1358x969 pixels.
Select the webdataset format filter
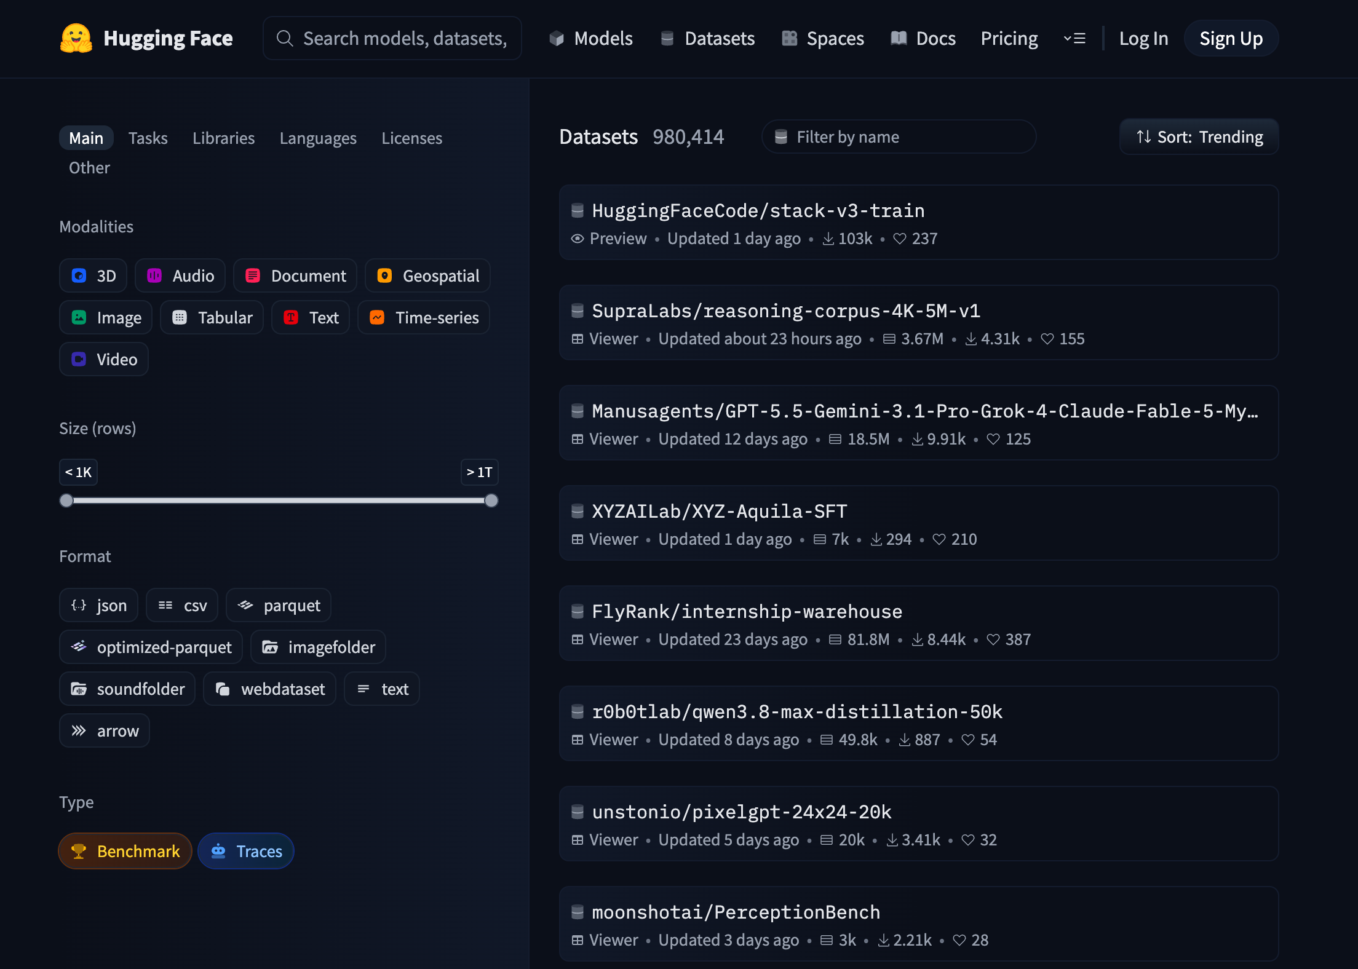tap(269, 689)
